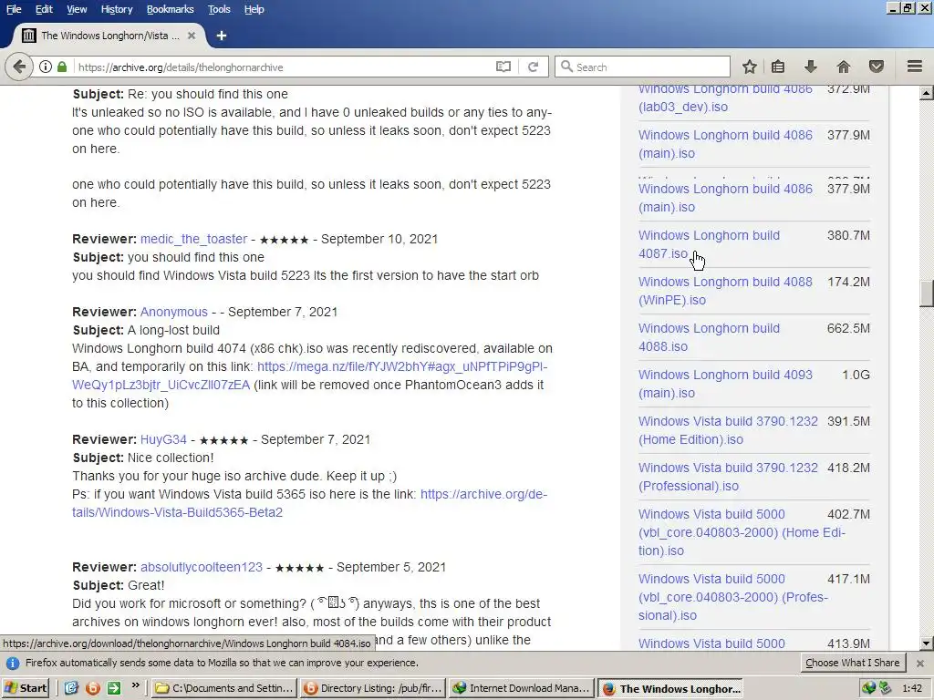The width and height of the screenshot is (934, 700).
Task: Go back with the back arrow button
Action: point(19,67)
